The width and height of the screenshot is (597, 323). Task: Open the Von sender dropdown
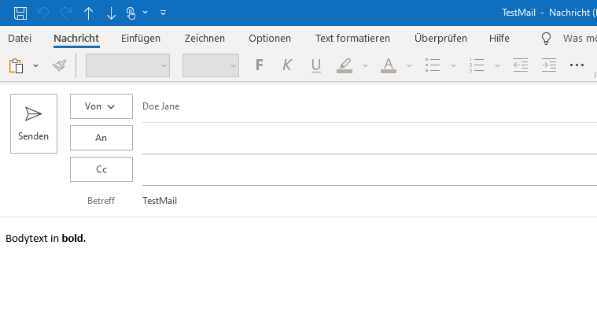101,106
